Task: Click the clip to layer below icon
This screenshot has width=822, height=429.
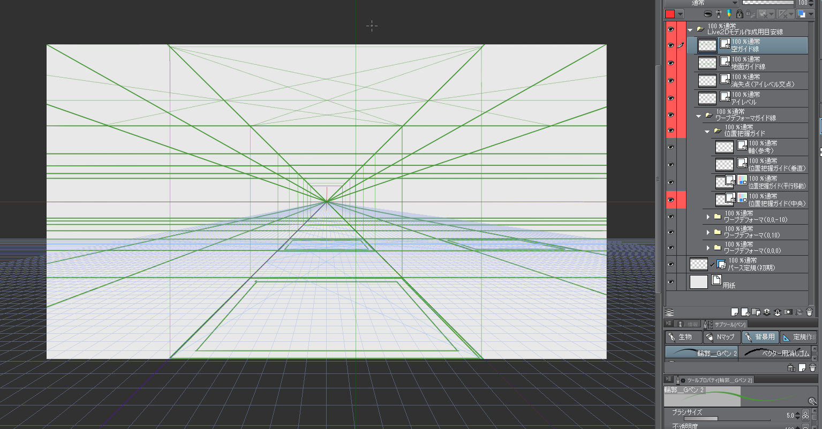Action: click(708, 14)
